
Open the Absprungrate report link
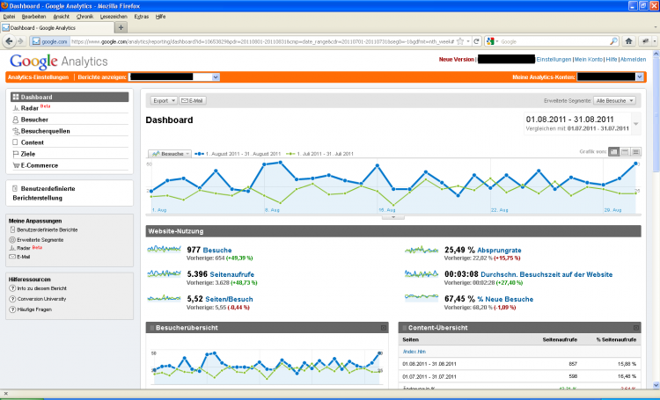(x=499, y=251)
